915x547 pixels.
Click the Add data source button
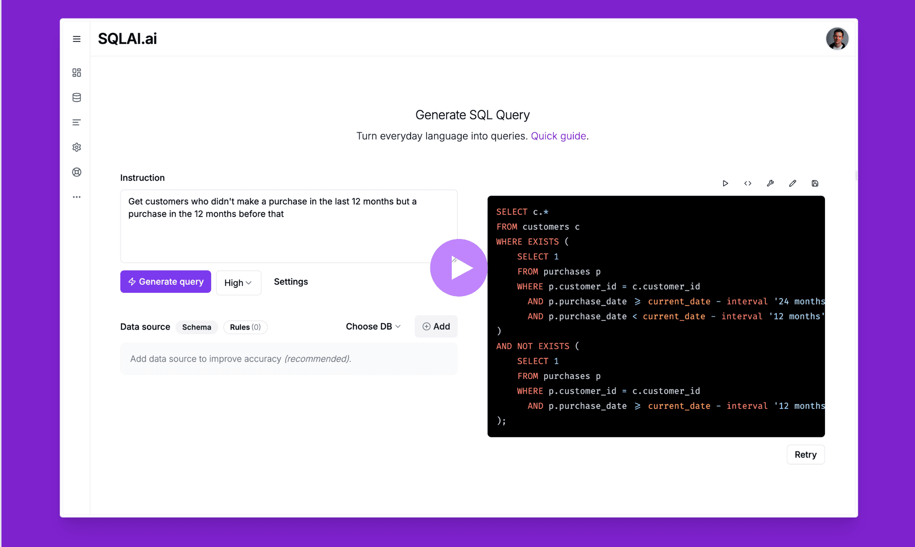[436, 327]
